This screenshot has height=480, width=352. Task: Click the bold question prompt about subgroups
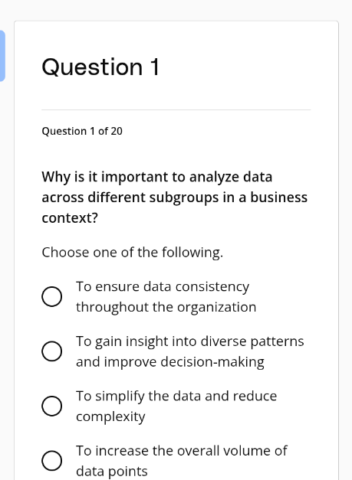pos(175,198)
